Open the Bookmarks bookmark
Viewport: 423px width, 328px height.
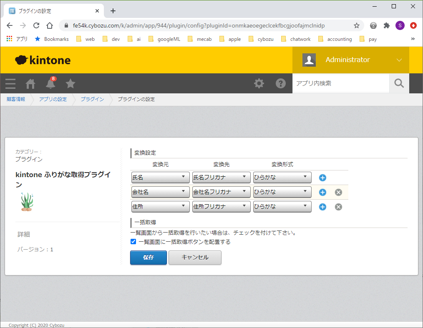[x=52, y=39]
